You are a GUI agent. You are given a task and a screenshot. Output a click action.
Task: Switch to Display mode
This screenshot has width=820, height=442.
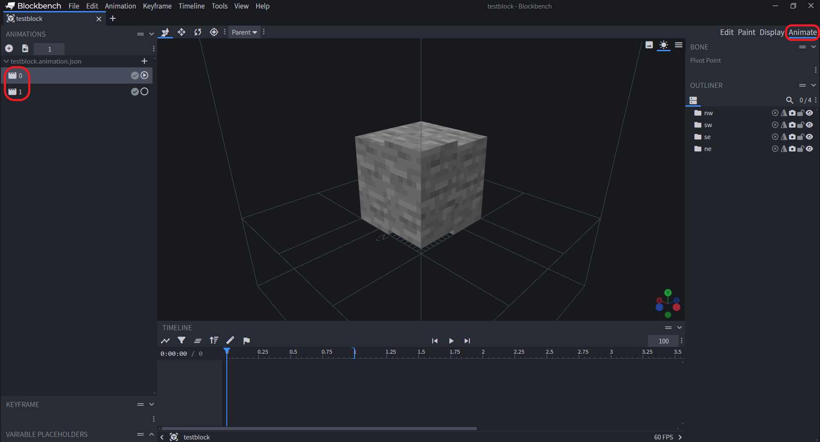[772, 32]
